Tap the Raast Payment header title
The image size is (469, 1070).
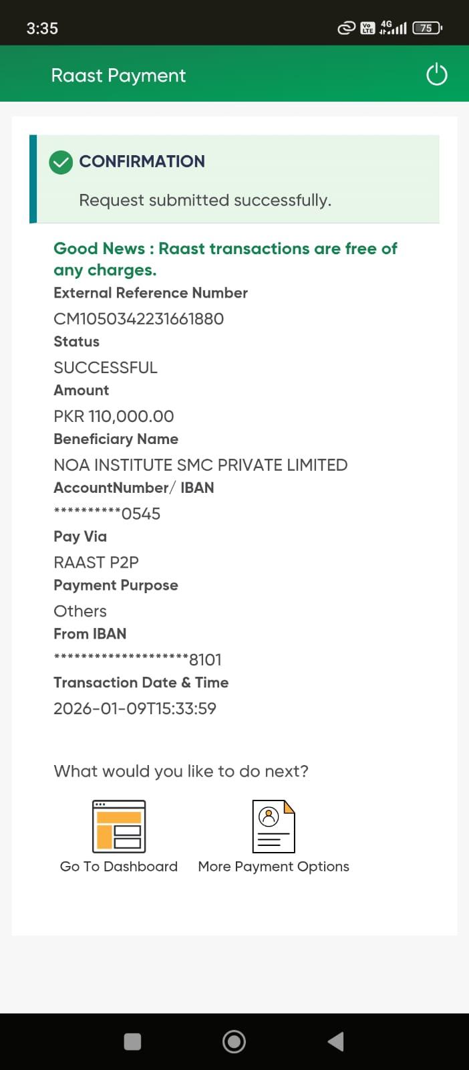point(118,76)
